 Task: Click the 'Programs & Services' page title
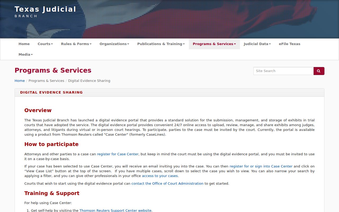click(x=53, y=70)
